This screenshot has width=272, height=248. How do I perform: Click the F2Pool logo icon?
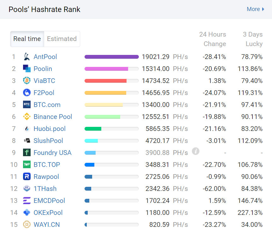27,93
